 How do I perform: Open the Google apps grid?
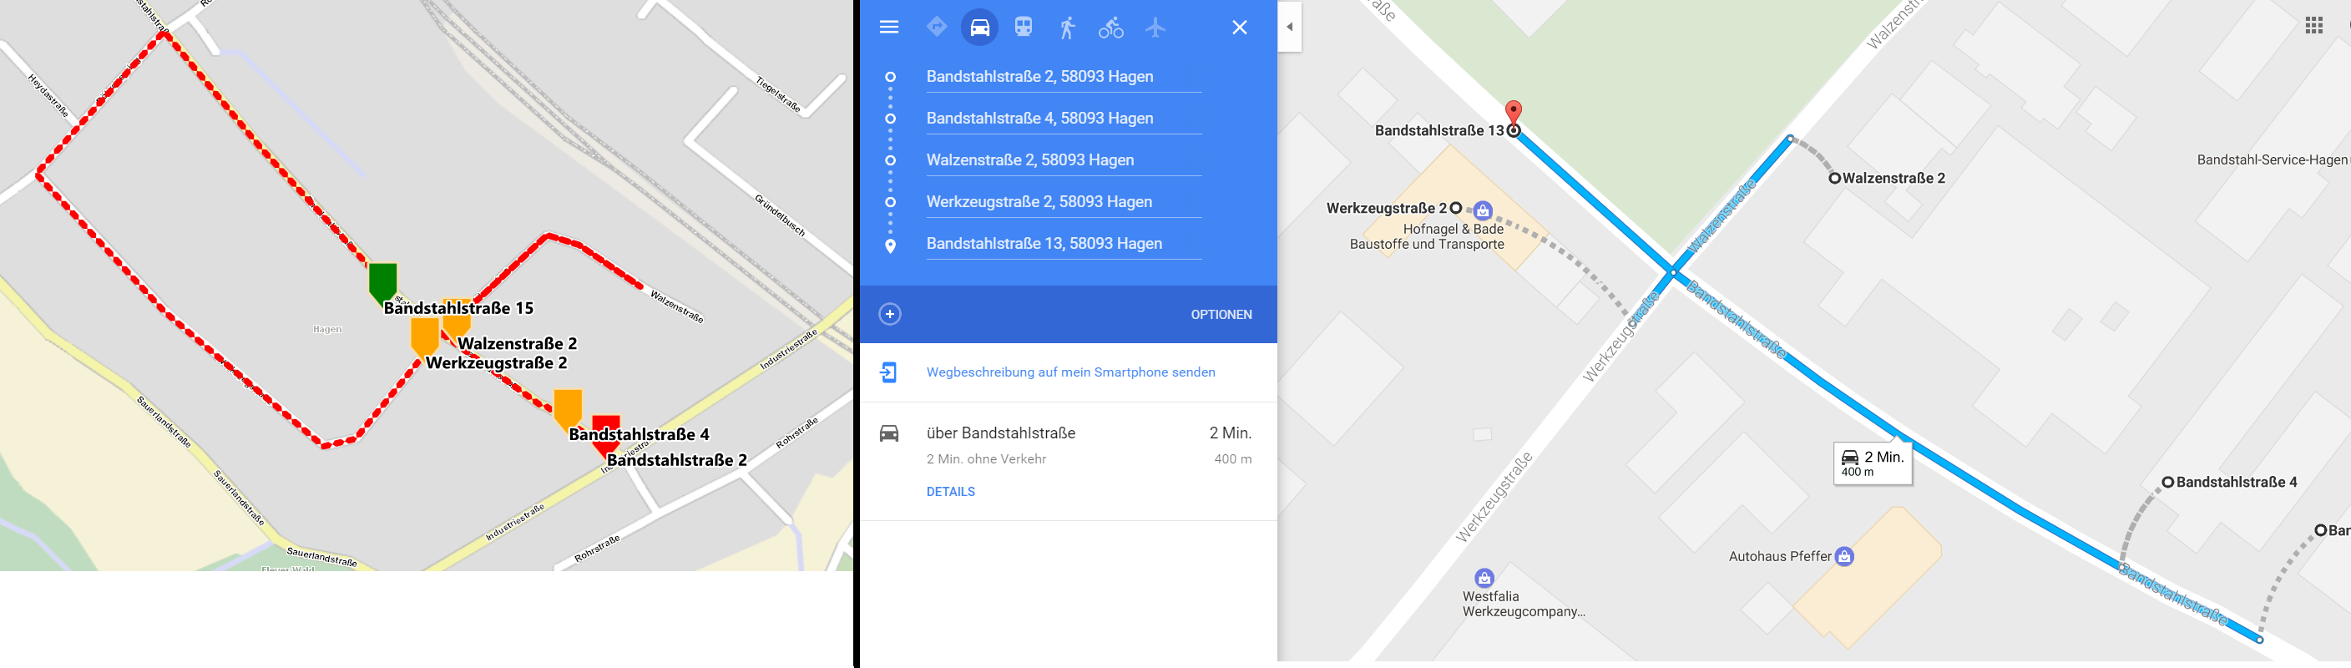[2313, 26]
